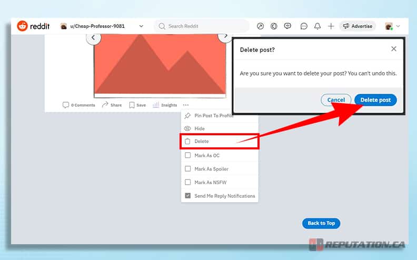417x260 pixels.
Task: Open the Popular arrow icon in header
Action: (260, 26)
